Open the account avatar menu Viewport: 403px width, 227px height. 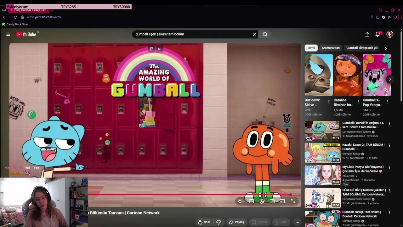[390, 34]
